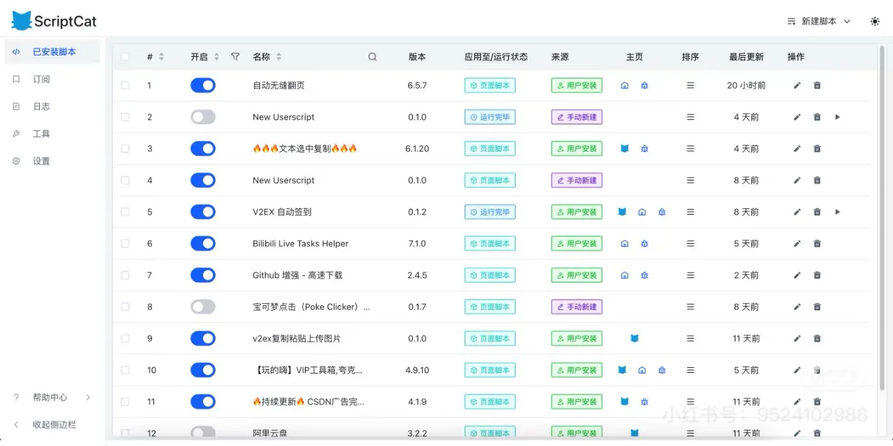Sort by the # column arrows

(160, 56)
